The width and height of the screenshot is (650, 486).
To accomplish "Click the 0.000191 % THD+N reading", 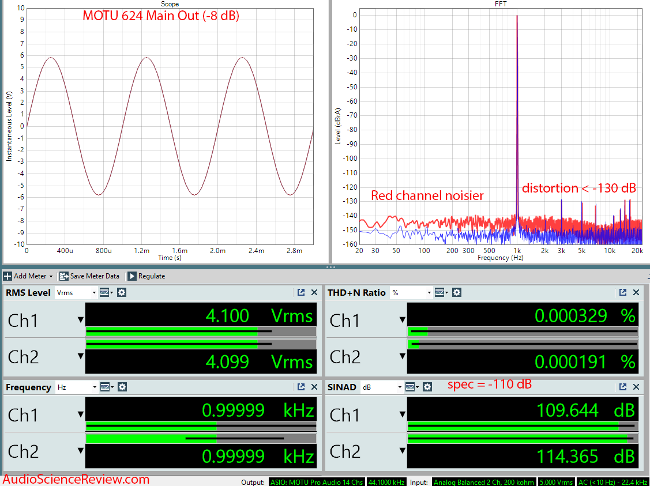I will coord(585,361).
